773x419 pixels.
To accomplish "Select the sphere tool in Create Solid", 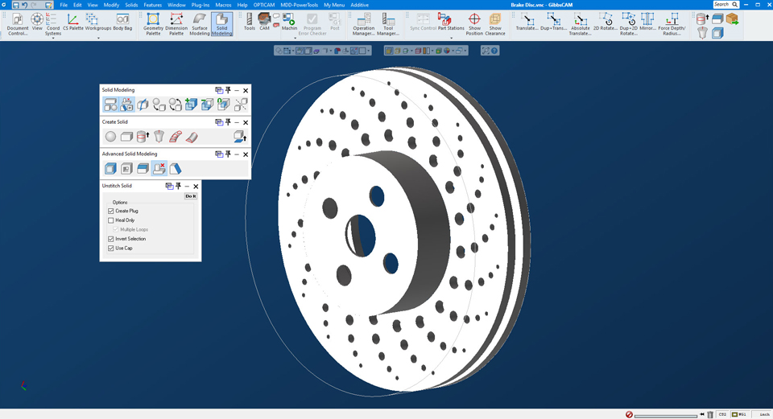I will point(111,137).
